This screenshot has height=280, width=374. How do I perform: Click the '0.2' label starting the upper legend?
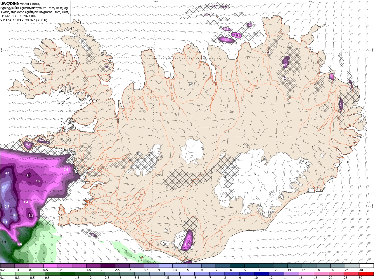pos(2,270)
